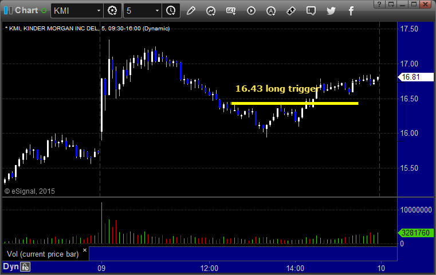Open the chart comment bubble icon
436x275 pixels.
[311, 11]
